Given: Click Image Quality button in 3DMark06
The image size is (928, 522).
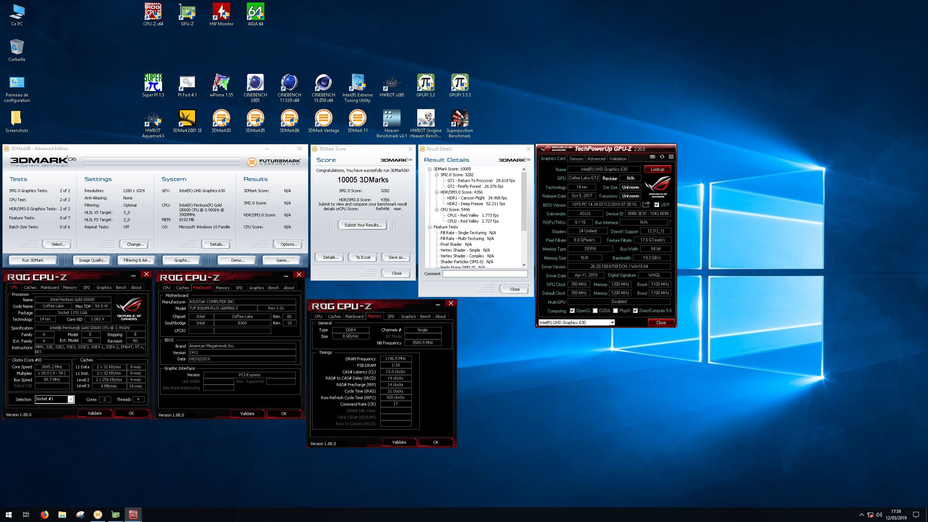Looking at the screenshot, I should coord(92,260).
